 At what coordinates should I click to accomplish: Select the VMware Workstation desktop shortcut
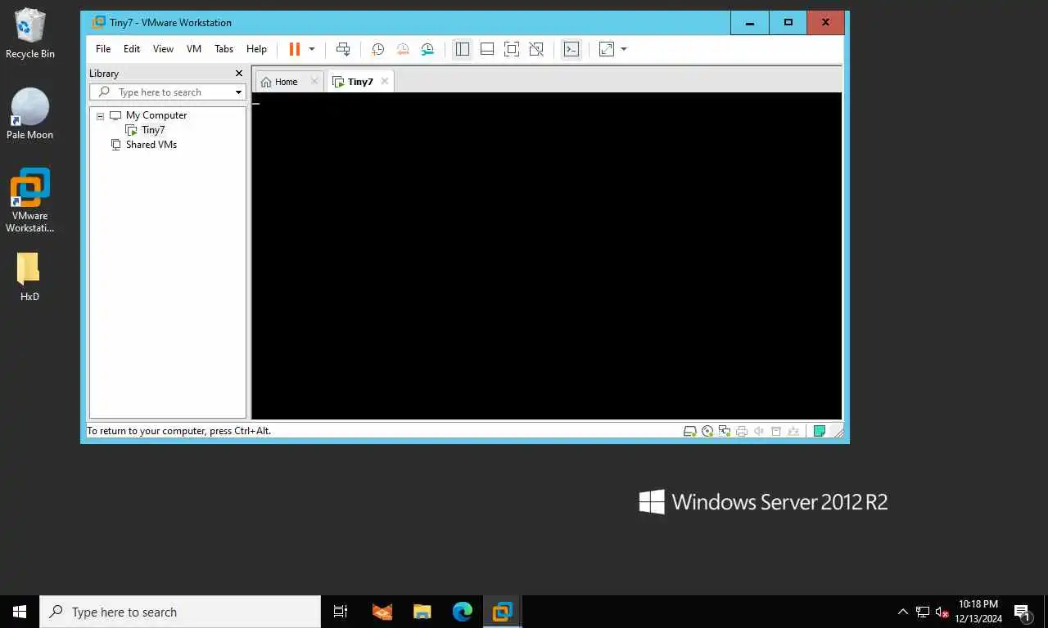pyautogui.click(x=29, y=200)
